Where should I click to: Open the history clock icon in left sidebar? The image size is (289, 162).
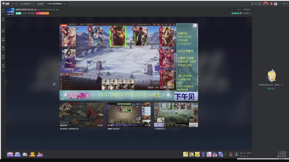(x=3, y=19)
